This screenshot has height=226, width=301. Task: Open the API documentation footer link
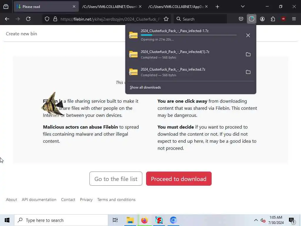tap(39, 200)
